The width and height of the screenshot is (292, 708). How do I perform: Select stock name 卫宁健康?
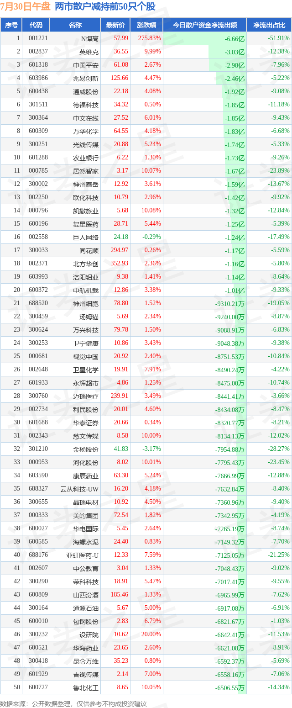(x=86, y=343)
